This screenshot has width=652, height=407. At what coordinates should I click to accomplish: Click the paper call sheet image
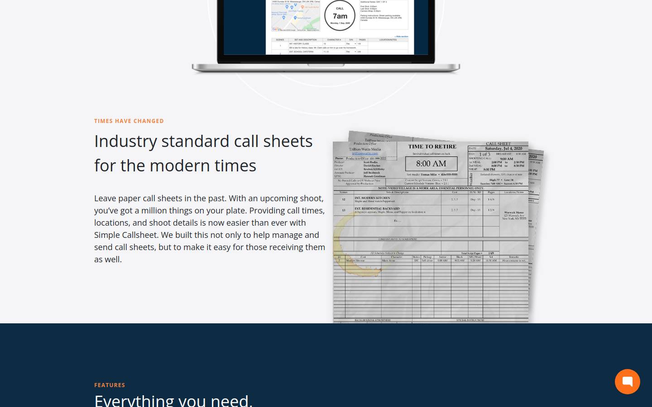[438, 227]
